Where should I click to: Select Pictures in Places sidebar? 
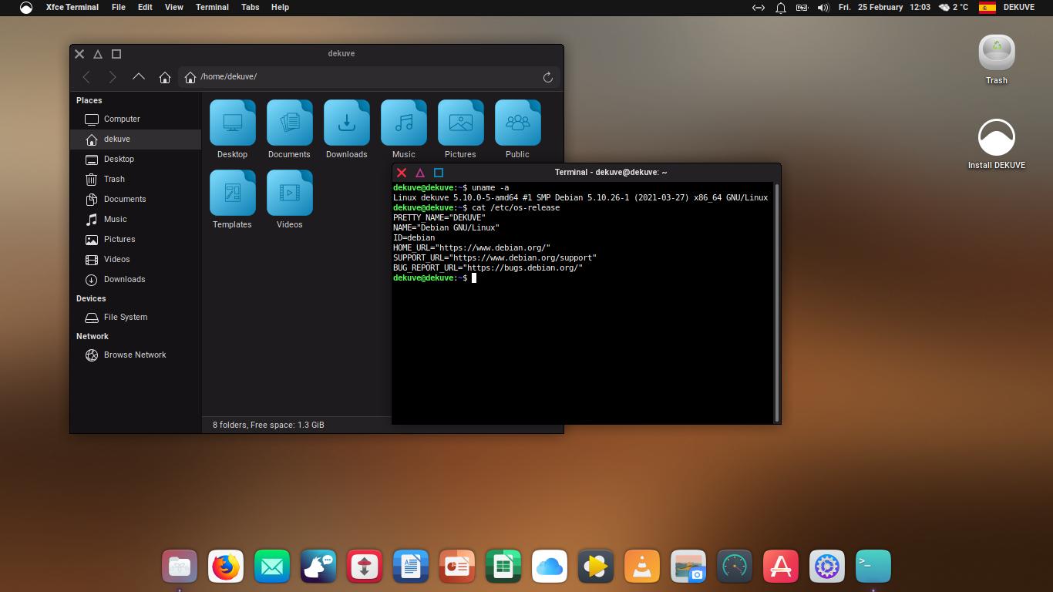pyautogui.click(x=136, y=239)
